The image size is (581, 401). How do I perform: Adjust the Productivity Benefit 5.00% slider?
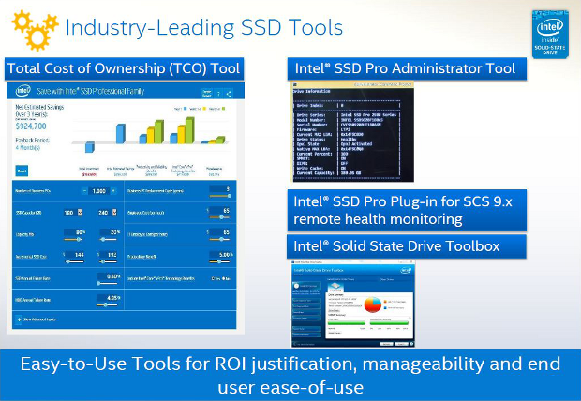pyautogui.click(x=219, y=261)
